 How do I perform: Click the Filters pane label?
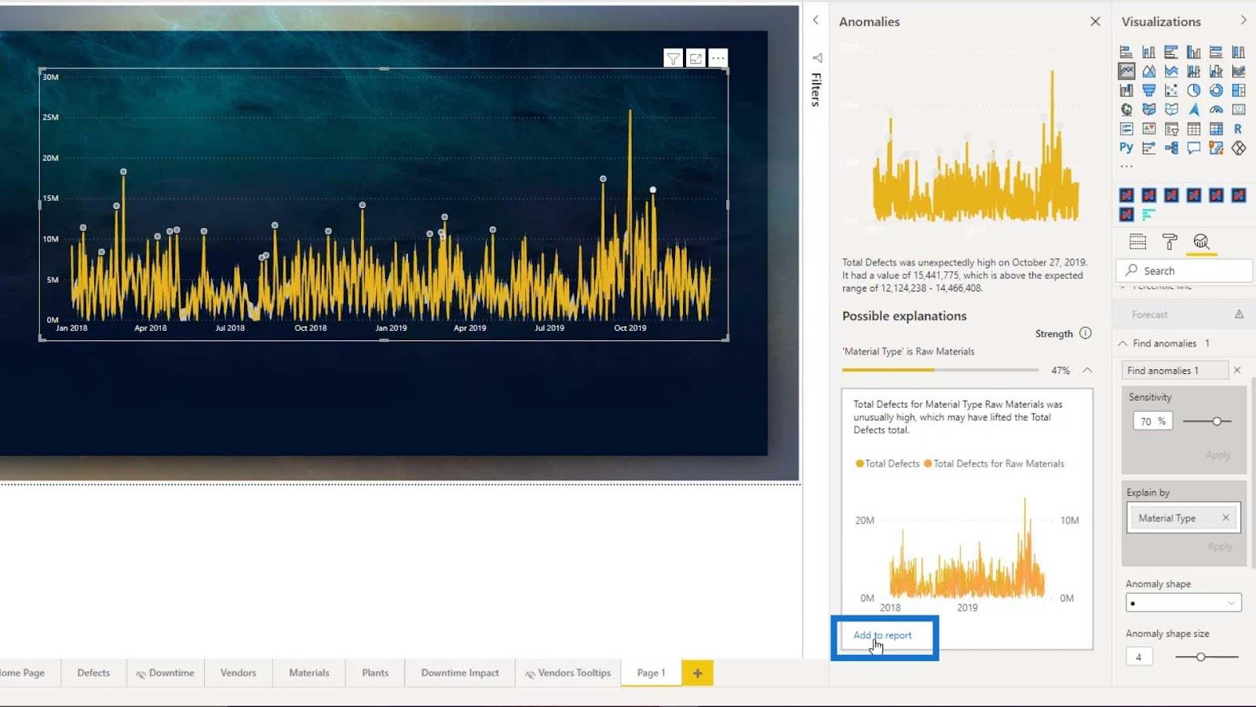[816, 90]
